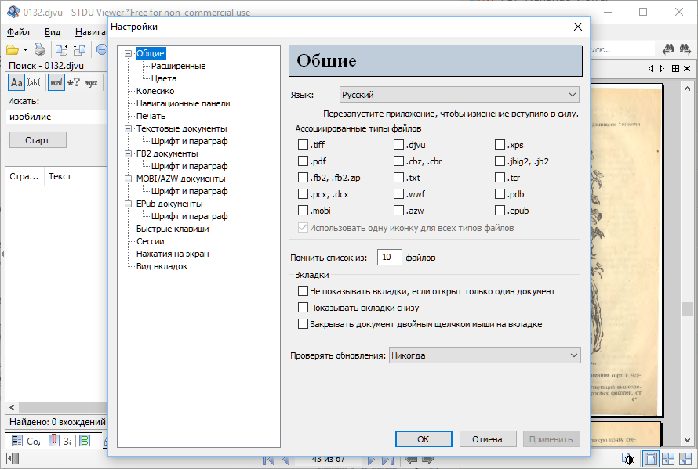Open the 'Проверять обновления' dropdown

tap(485, 355)
